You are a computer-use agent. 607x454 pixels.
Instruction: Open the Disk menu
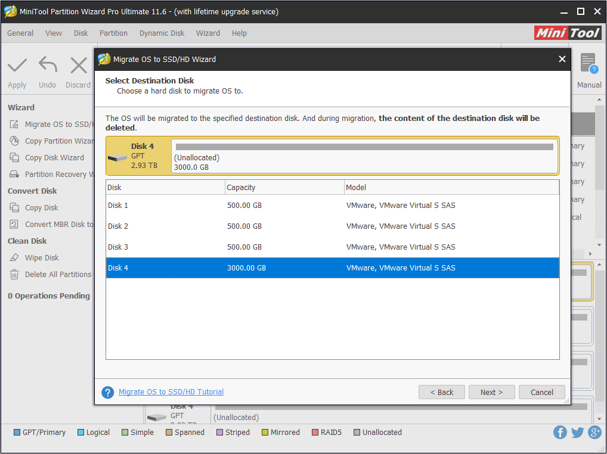(81, 33)
